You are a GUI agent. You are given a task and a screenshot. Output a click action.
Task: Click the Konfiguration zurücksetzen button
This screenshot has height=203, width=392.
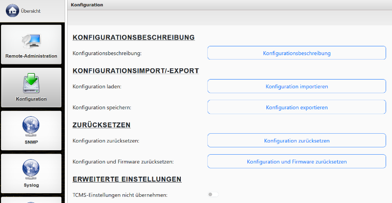click(296, 141)
